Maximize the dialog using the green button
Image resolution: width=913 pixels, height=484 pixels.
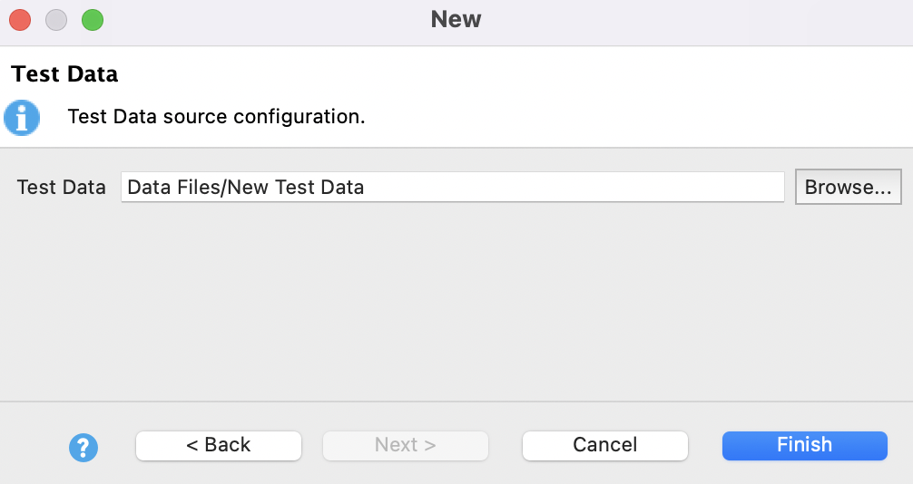click(x=93, y=19)
